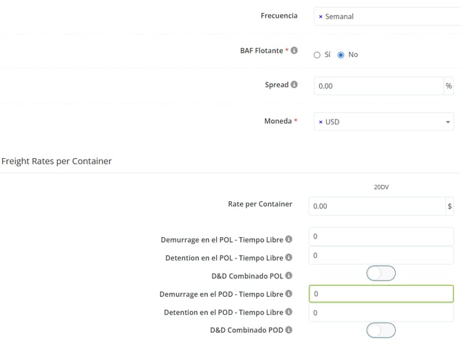Select No for BAF Flotante
The height and width of the screenshot is (343, 461).
point(341,55)
